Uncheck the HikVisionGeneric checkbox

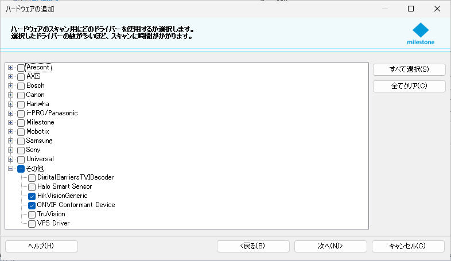[x=32, y=196]
